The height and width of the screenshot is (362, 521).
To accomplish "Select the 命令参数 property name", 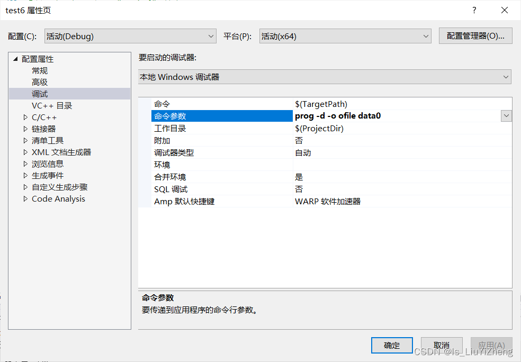I will coord(222,116).
